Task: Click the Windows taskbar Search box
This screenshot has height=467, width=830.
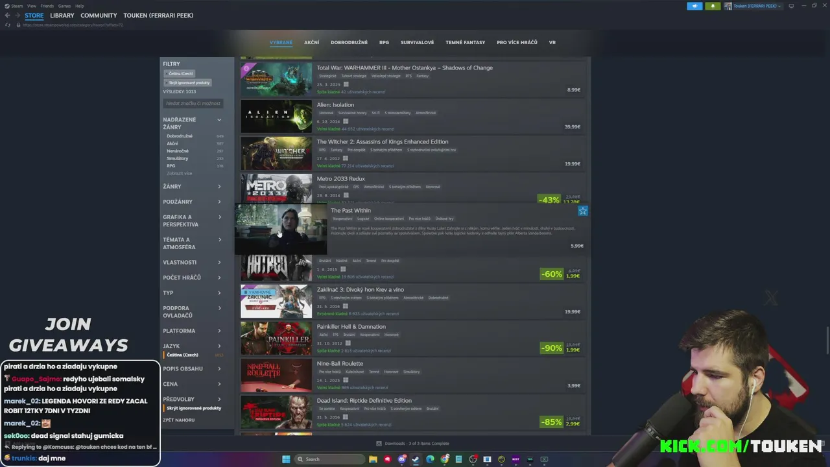Action: (x=328, y=459)
